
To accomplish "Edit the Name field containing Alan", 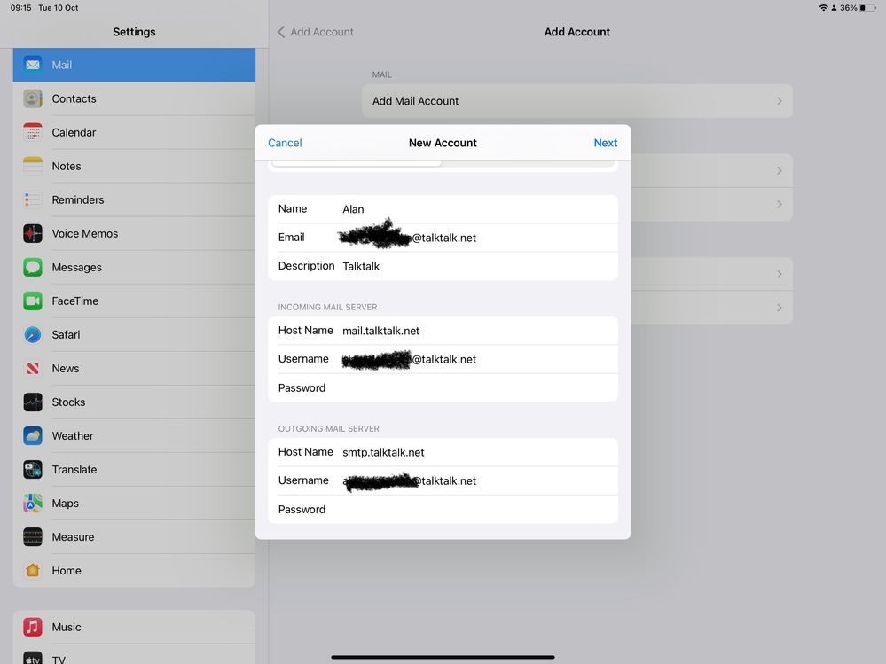I will [443, 209].
